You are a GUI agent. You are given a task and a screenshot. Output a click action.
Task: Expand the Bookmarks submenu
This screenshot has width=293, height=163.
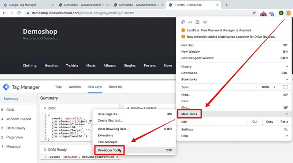pos(234,79)
